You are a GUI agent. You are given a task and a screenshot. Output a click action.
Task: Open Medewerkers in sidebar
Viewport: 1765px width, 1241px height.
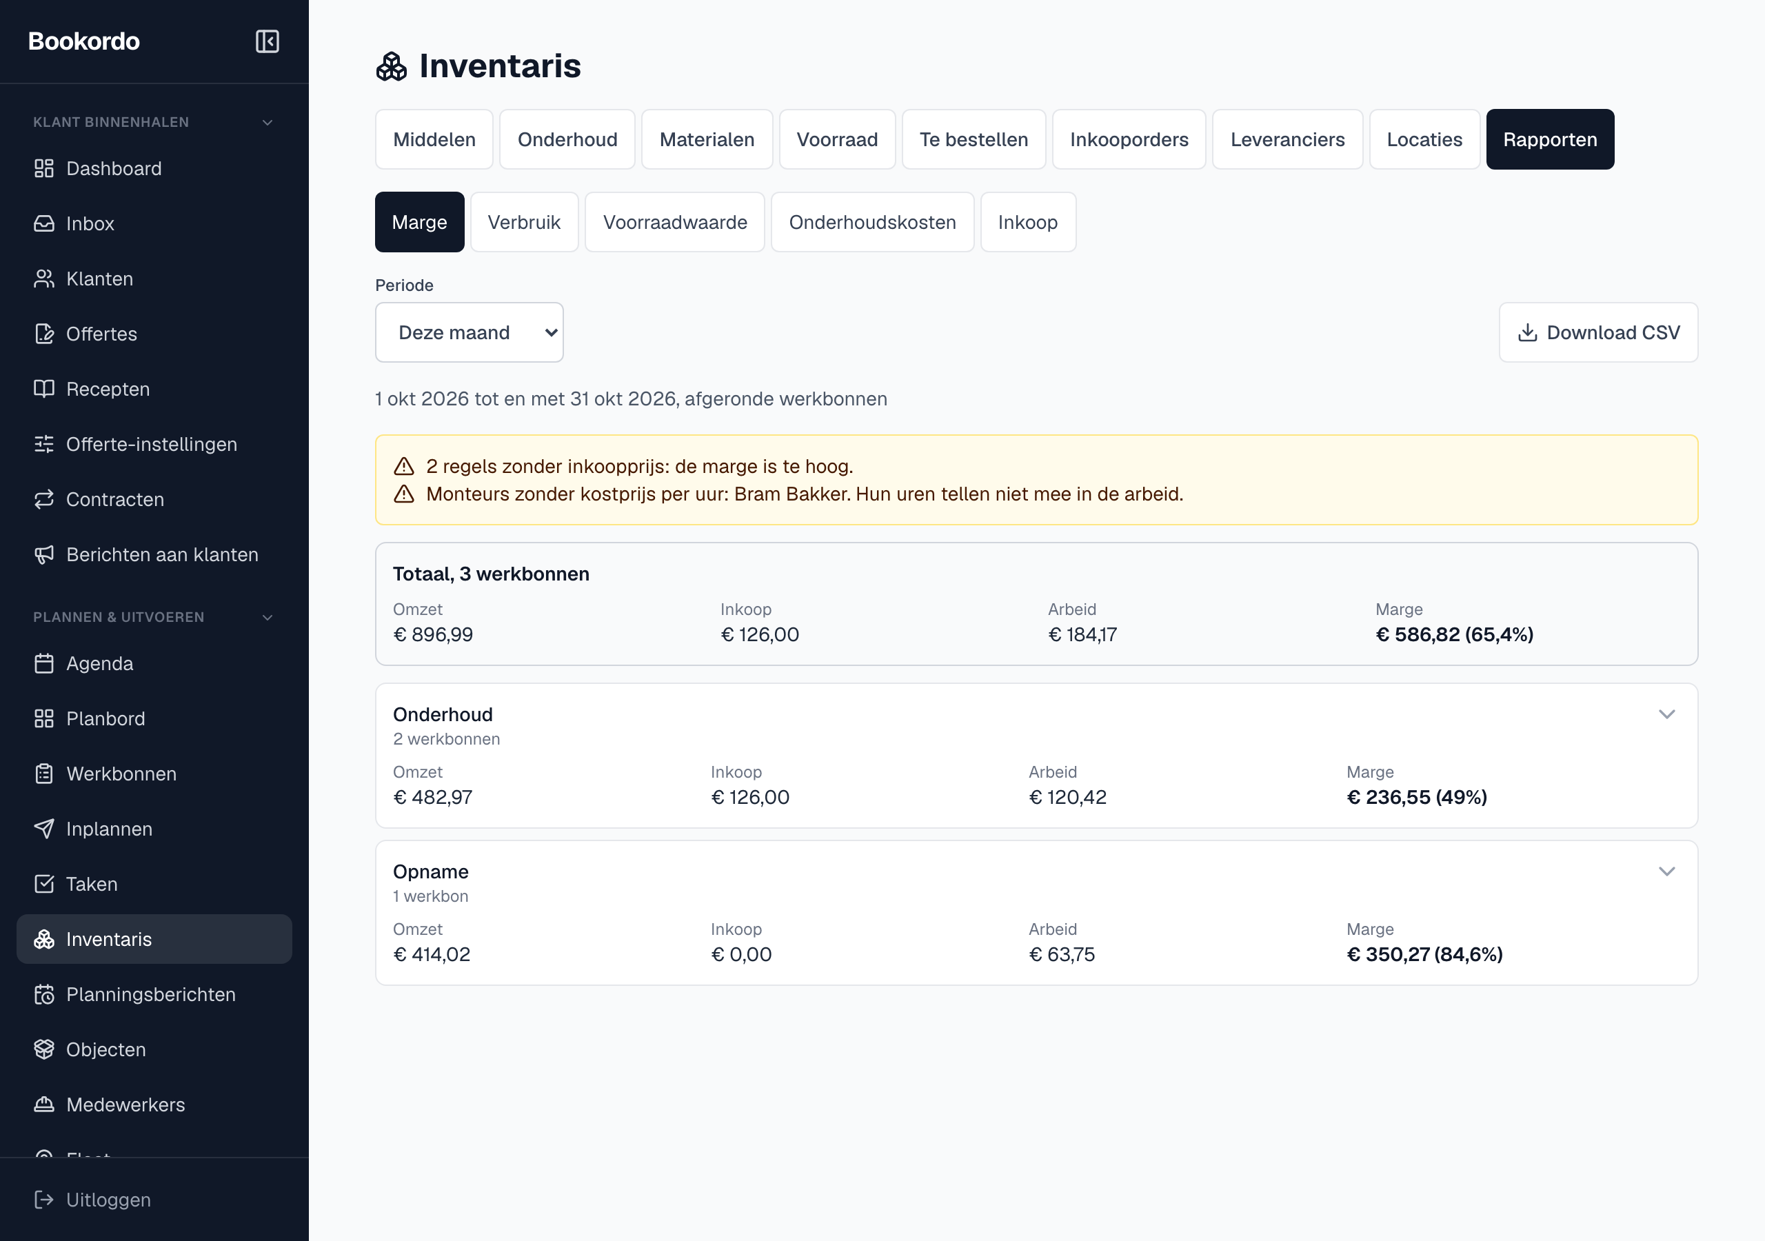[x=154, y=1105]
